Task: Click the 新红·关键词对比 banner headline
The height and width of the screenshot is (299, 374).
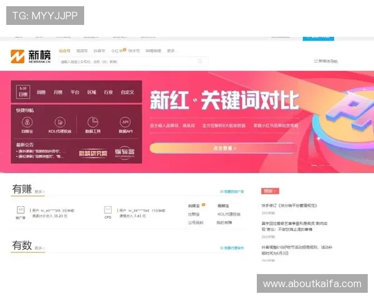Action: pos(224,100)
